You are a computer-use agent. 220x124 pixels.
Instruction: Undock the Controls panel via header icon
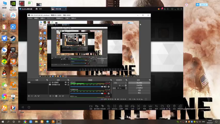point(150,80)
